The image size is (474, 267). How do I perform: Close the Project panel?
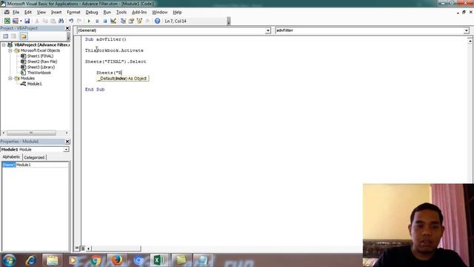click(67, 28)
